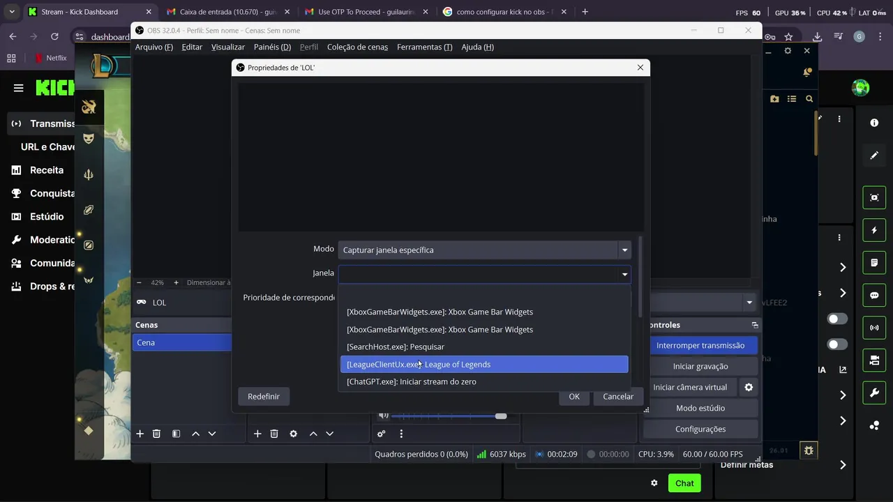Click Interromper transmissão button

(x=700, y=345)
